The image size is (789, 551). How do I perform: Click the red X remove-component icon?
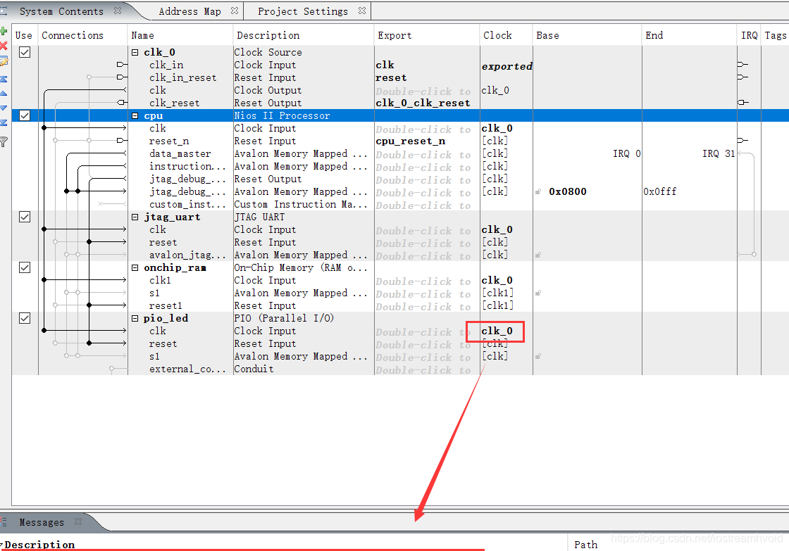tap(3, 46)
